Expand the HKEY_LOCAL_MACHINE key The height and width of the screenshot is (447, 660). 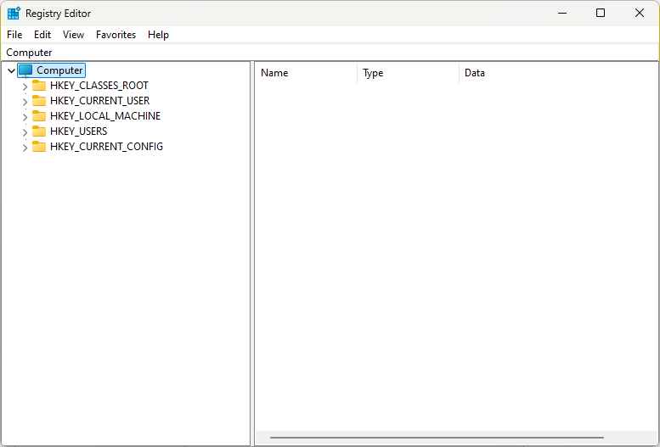[25, 117]
